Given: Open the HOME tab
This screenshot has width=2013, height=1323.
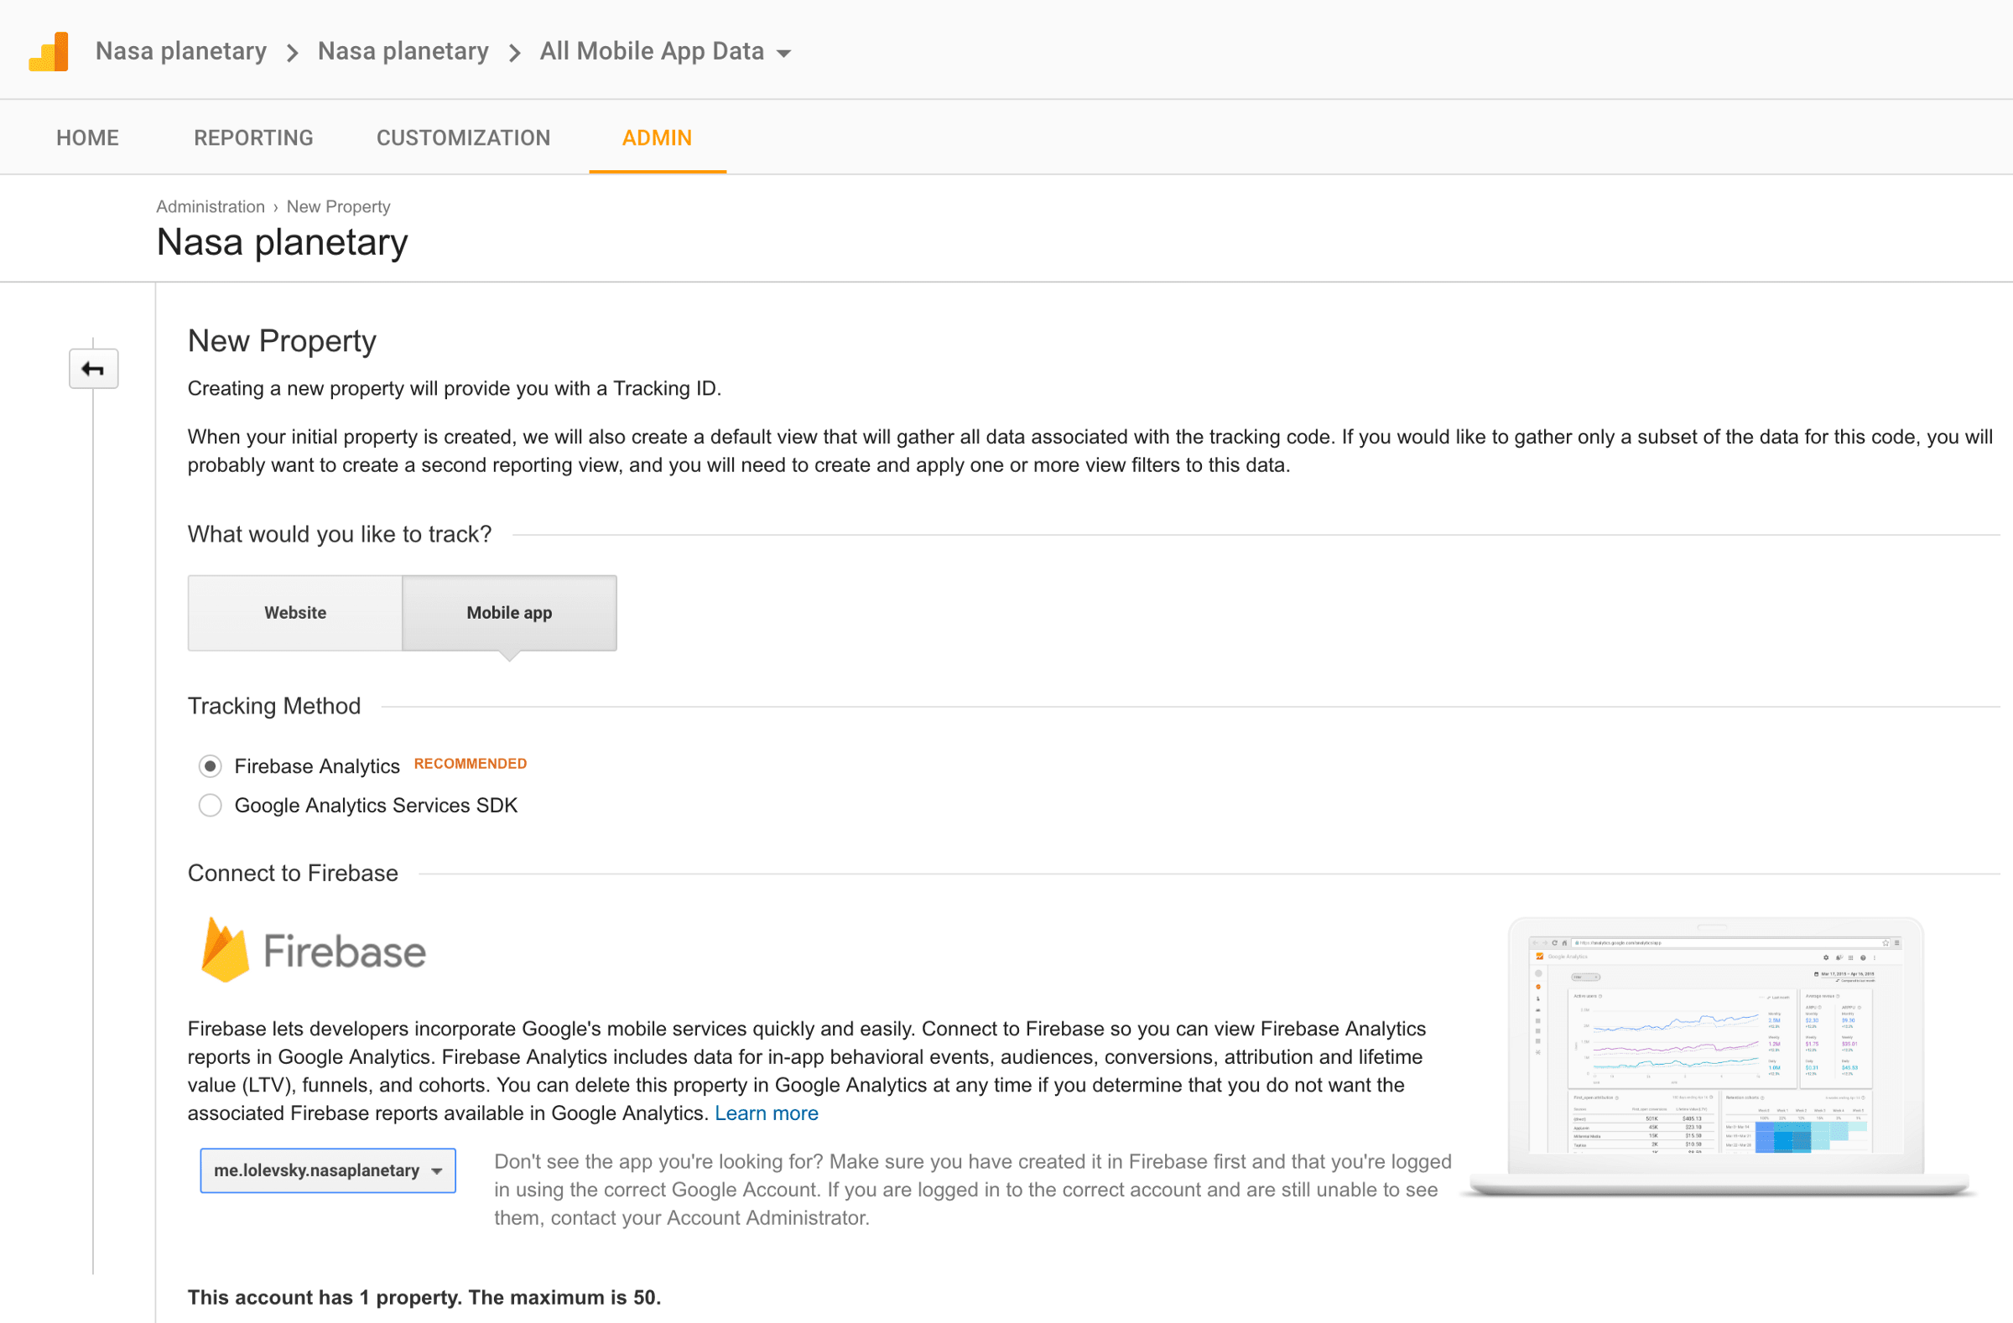Looking at the screenshot, I should point(87,137).
